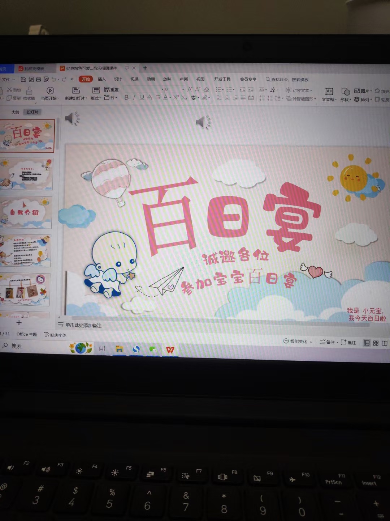Click the align left paragraph icon
390x521 pixels.
(x=219, y=98)
